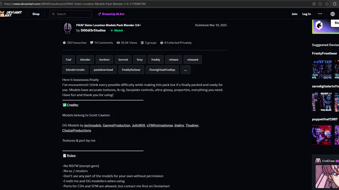
Task: Select the bonnet tag
Action: [123, 60]
